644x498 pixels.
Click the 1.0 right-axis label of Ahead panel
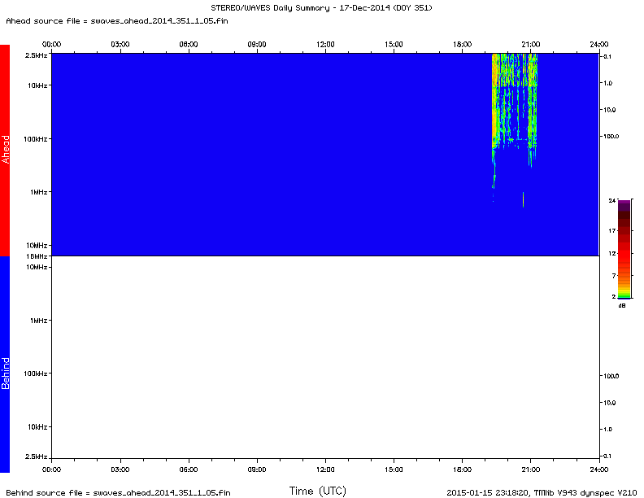(x=607, y=83)
